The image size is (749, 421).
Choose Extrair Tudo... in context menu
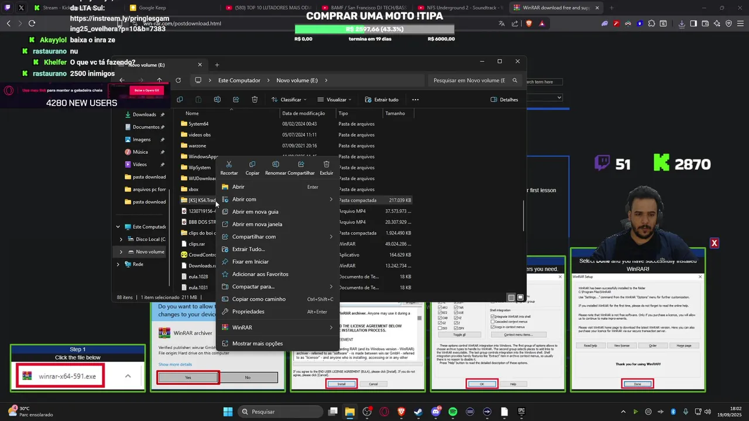(x=277, y=249)
